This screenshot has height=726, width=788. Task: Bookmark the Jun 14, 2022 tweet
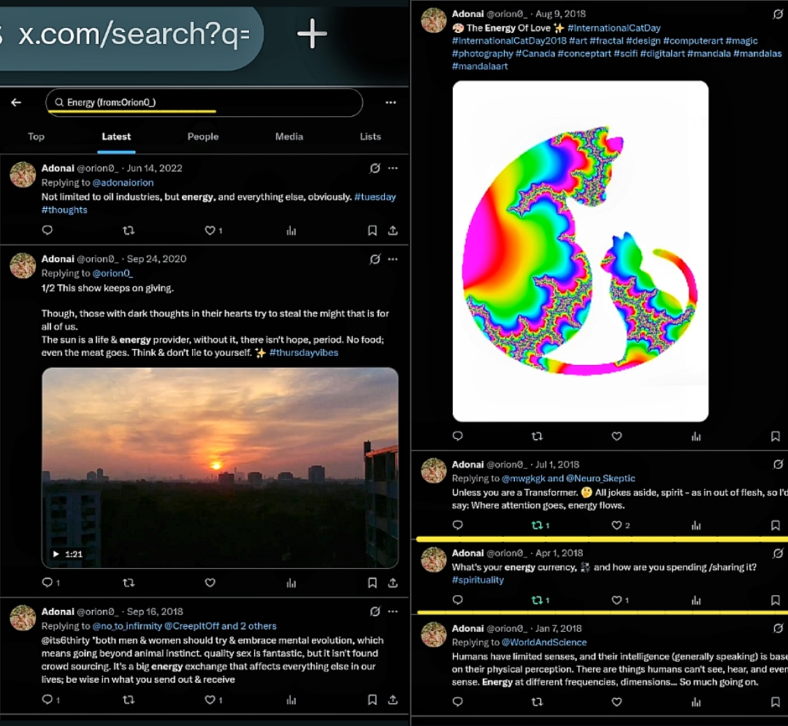pos(372,231)
